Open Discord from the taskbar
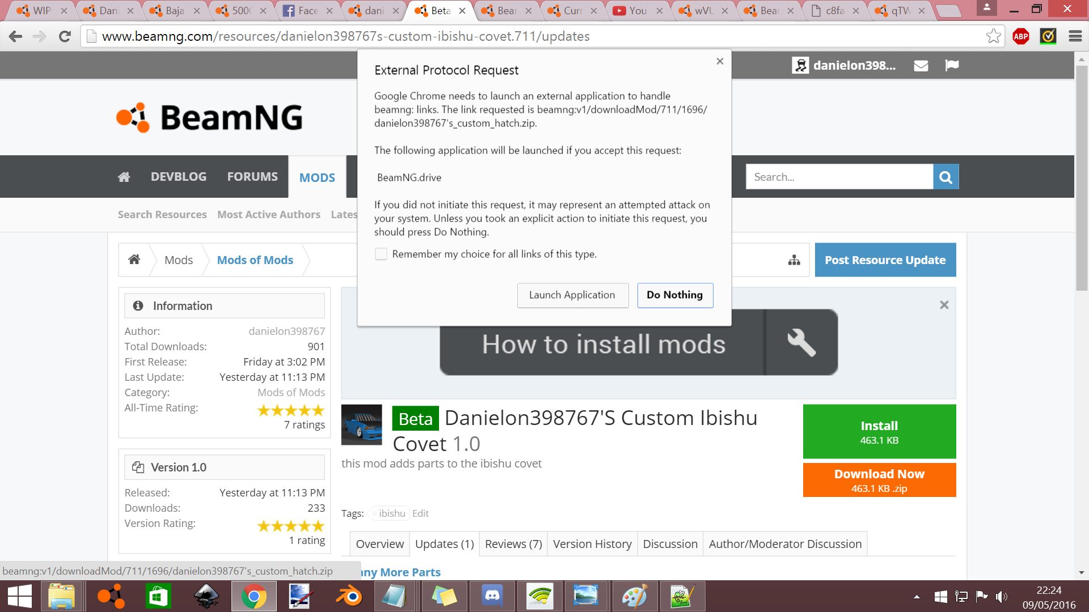Viewport: 1089px width, 612px height. [492, 597]
